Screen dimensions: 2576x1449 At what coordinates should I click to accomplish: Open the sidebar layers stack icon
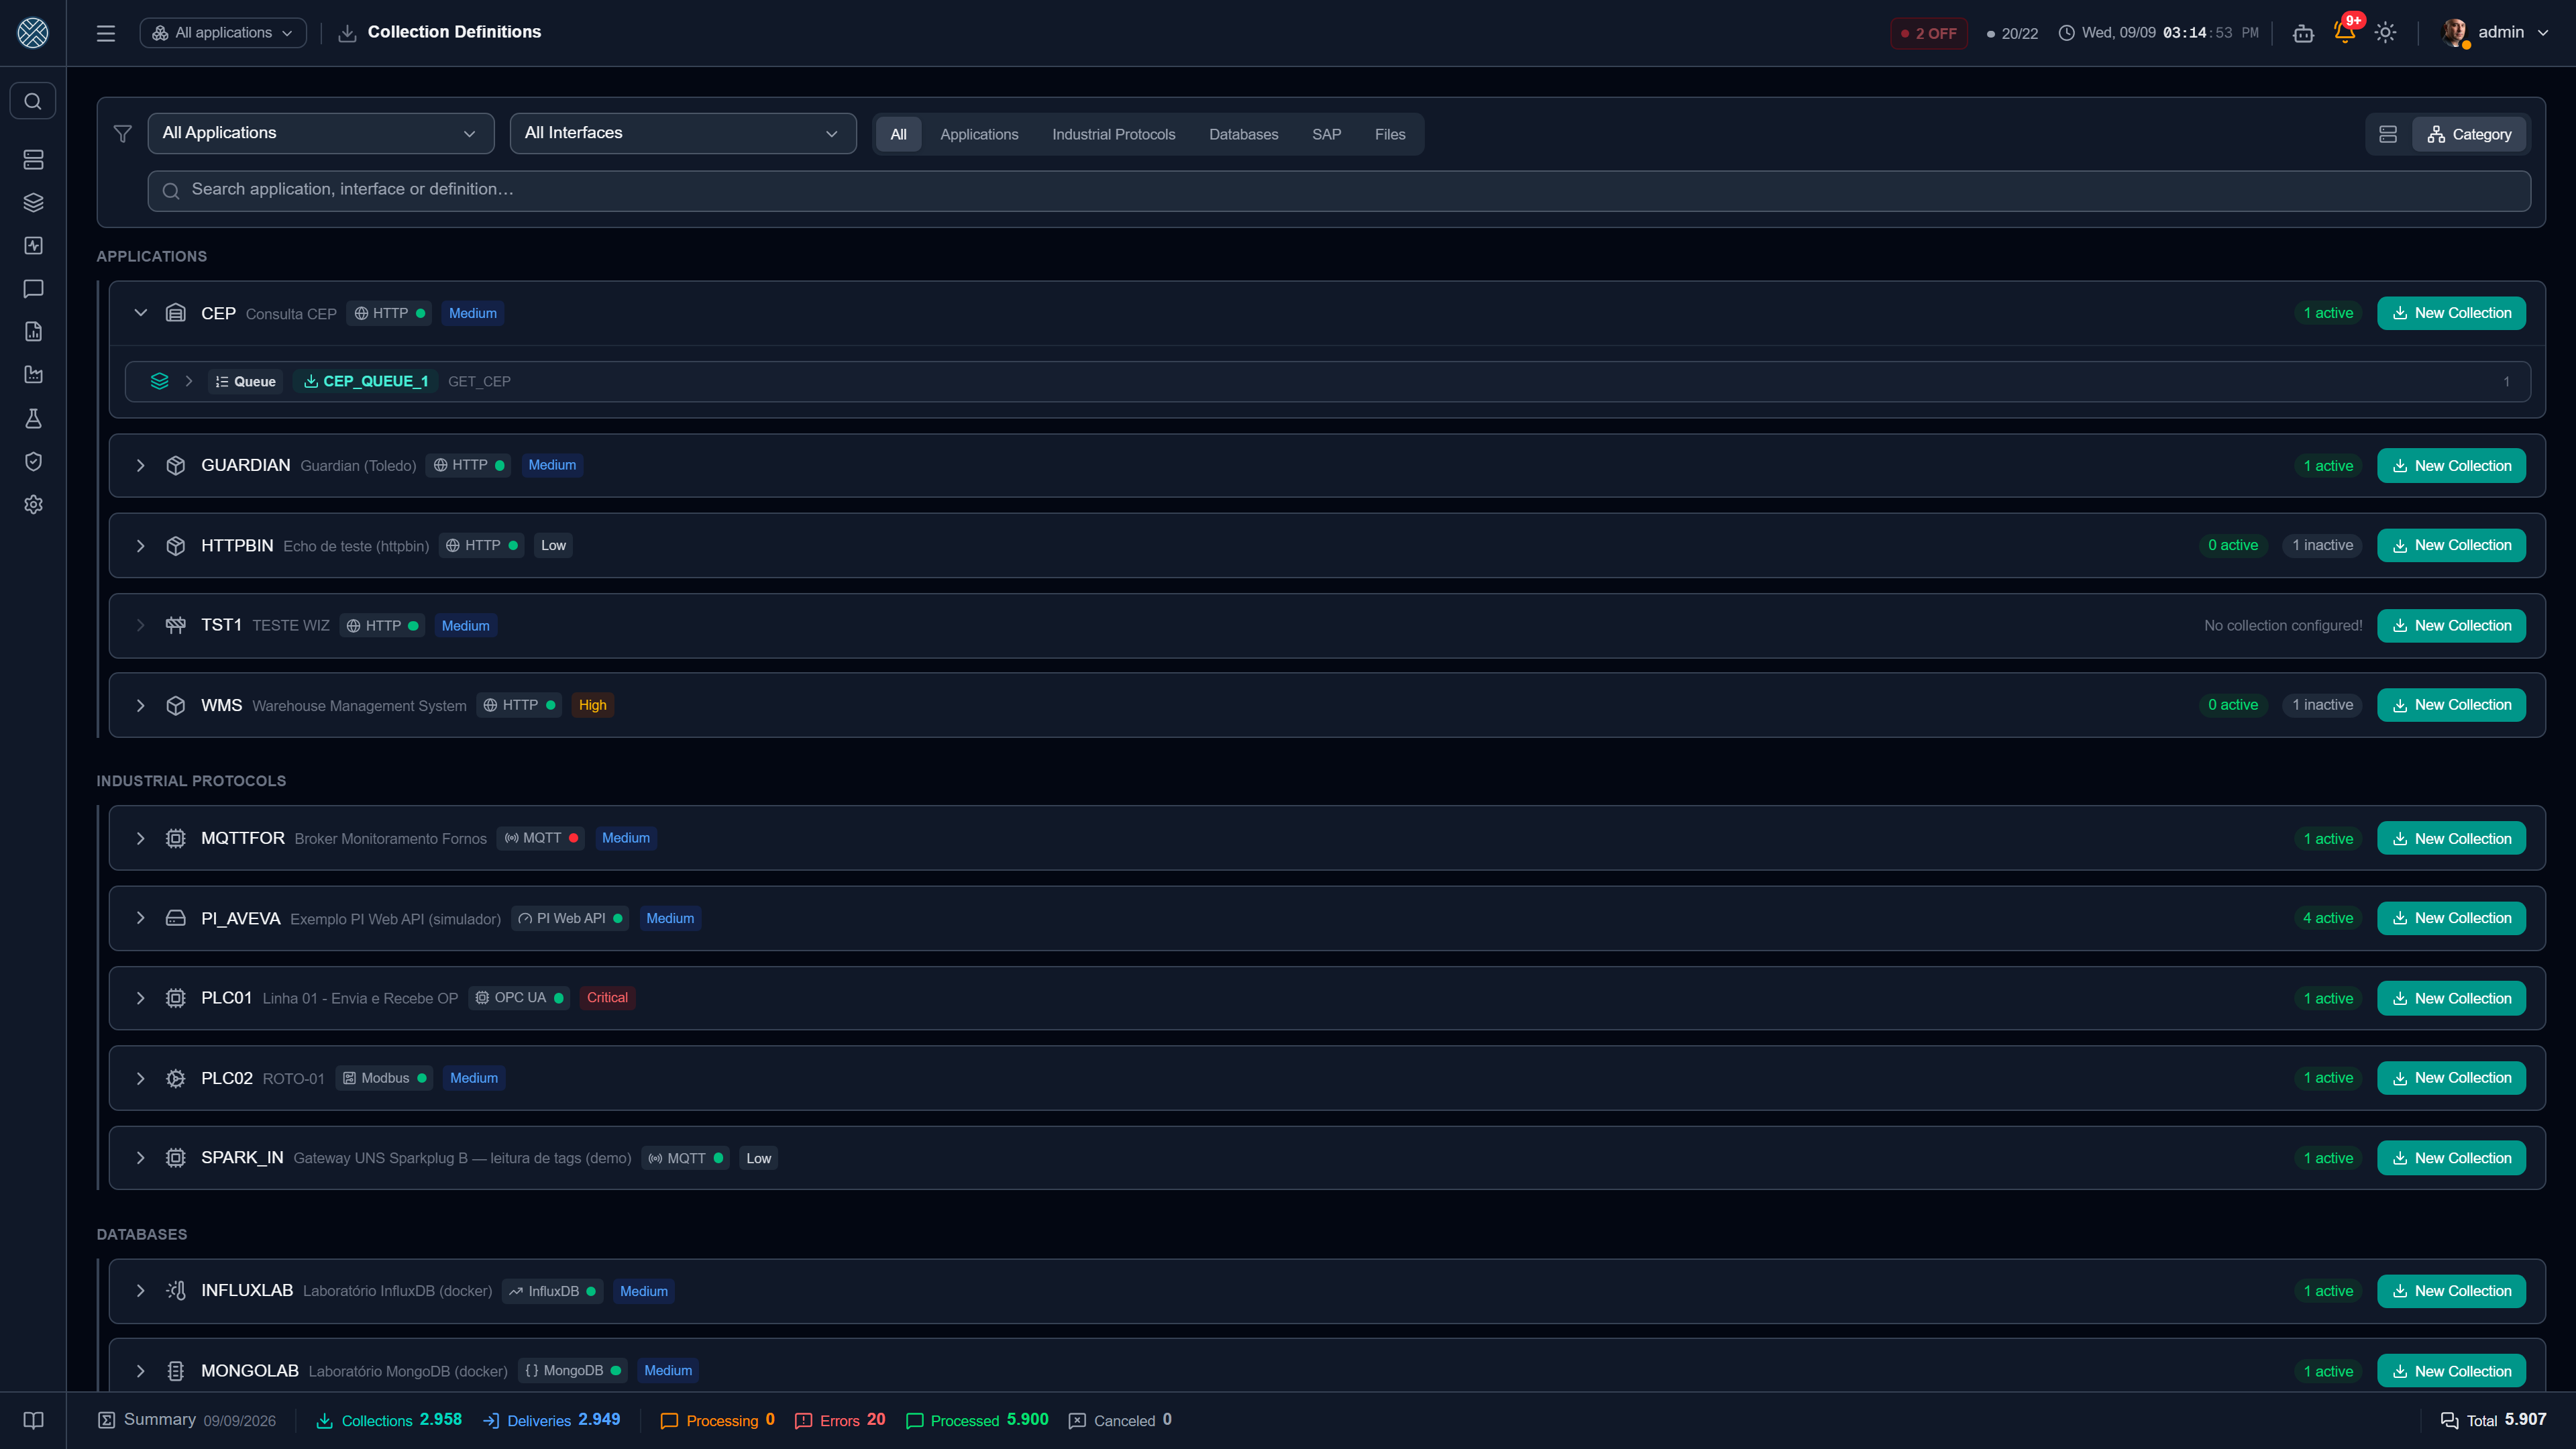[x=33, y=203]
